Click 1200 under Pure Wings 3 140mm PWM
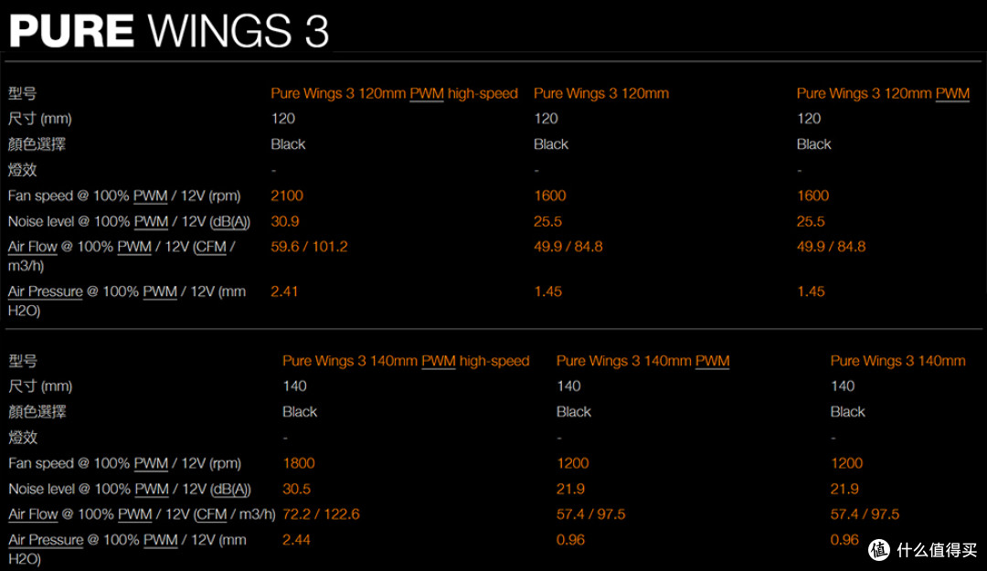This screenshot has width=987, height=571. (x=573, y=463)
